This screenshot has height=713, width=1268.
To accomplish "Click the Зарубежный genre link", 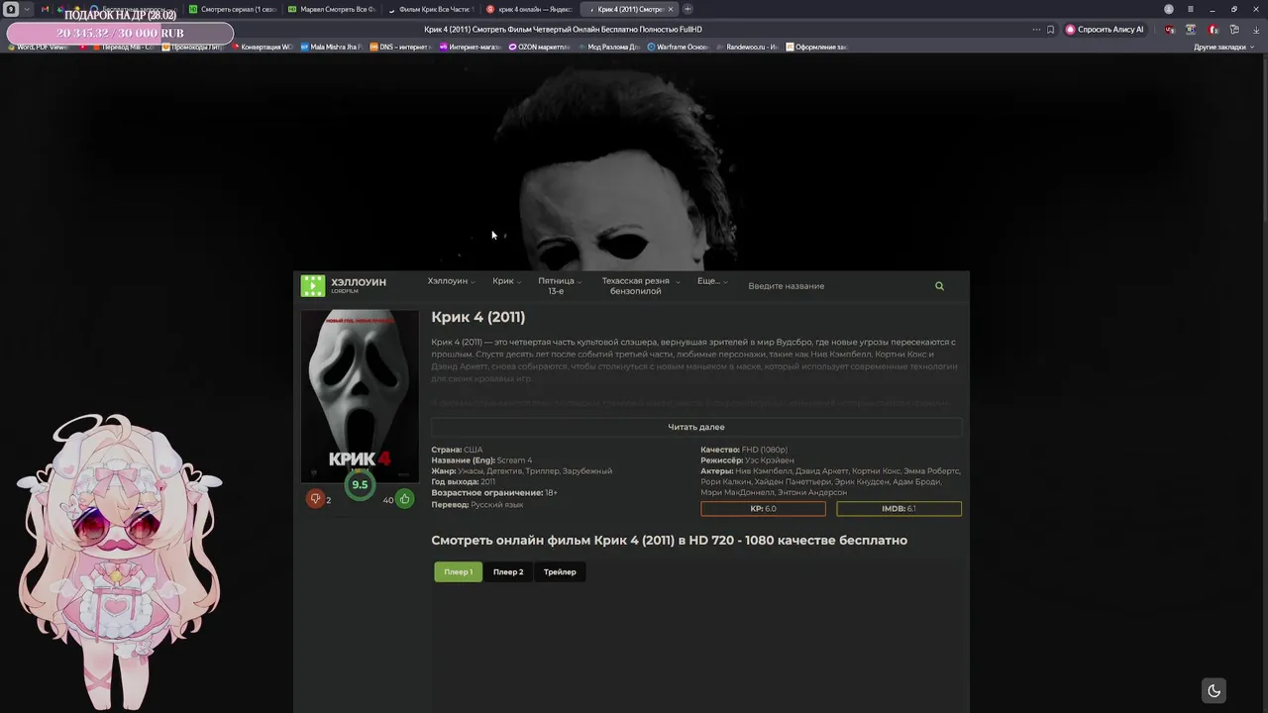I will 588,471.
